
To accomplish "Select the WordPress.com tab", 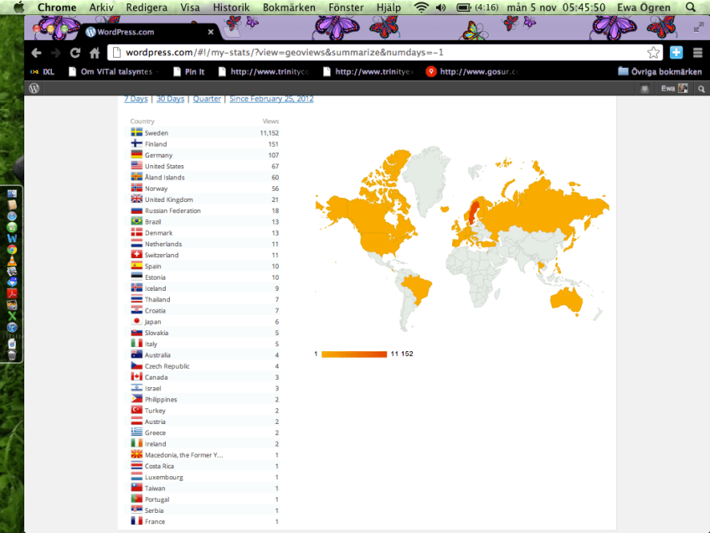I will (142, 32).
